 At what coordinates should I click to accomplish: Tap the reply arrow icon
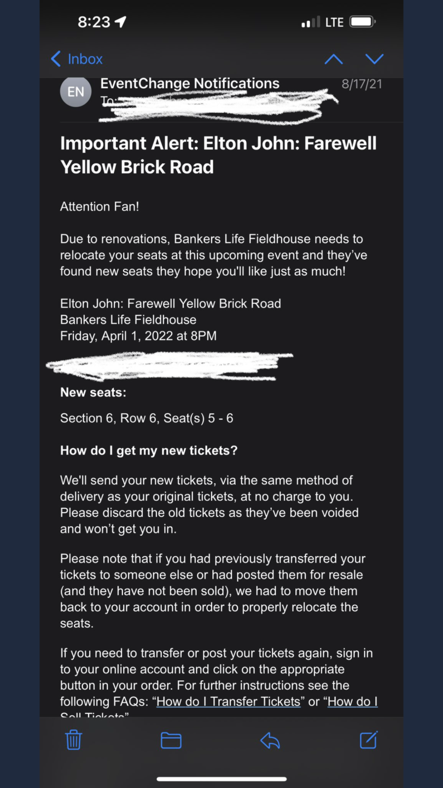pos(270,740)
